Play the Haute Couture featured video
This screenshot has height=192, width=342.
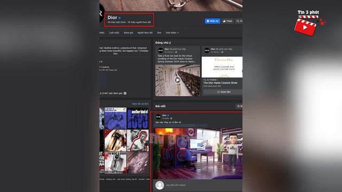(x=177, y=80)
